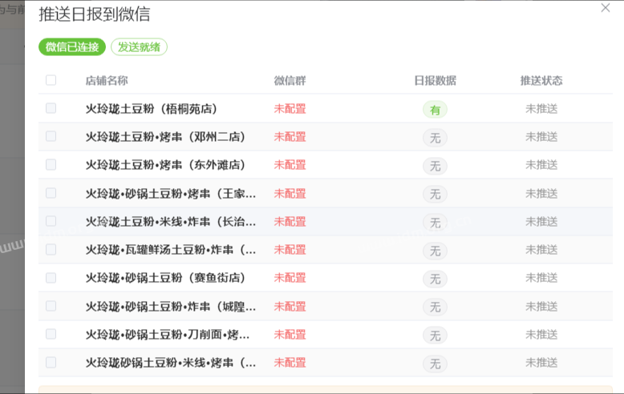Select the 邓州二店 store checkbox
This screenshot has height=394, width=624.
[51, 136]
